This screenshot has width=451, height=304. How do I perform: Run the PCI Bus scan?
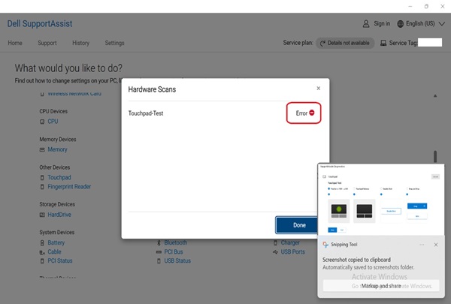point(174,251)
